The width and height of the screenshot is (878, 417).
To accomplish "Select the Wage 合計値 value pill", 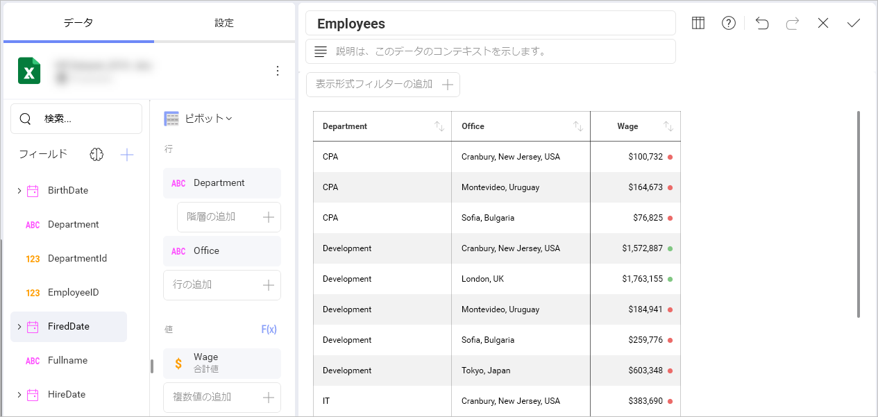I will [x=222, y=364].
